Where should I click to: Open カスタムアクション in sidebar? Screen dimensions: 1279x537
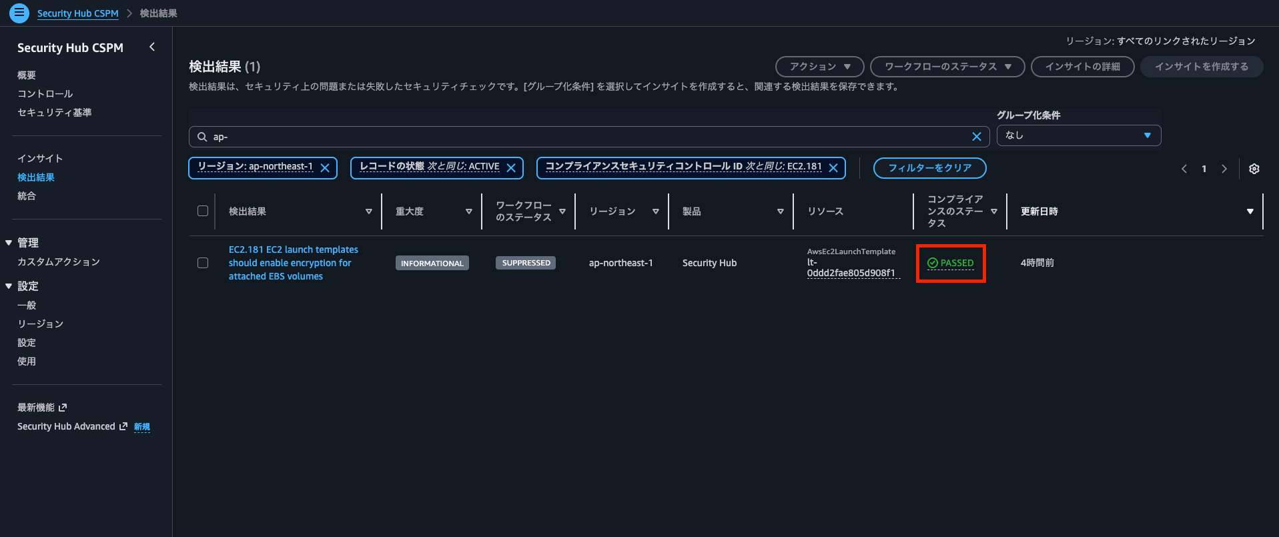[59, 262]
